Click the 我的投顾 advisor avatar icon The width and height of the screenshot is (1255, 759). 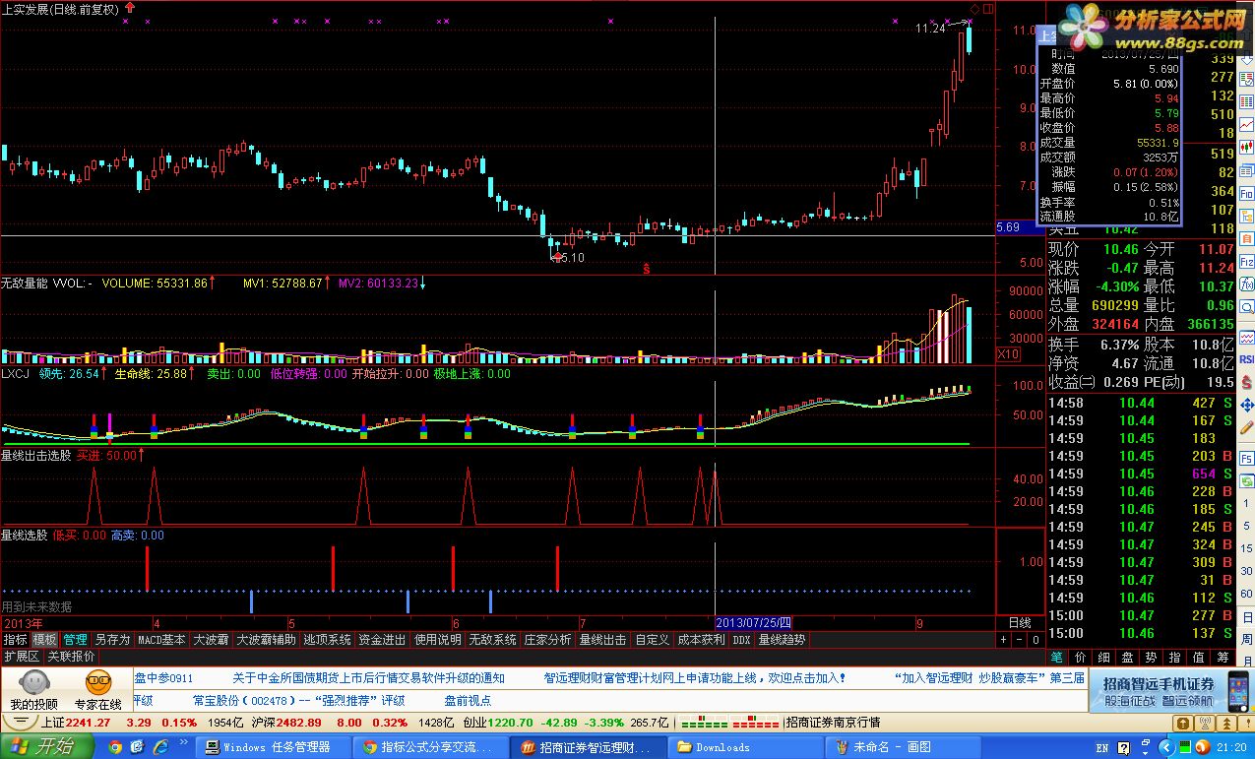pos(34,680)
